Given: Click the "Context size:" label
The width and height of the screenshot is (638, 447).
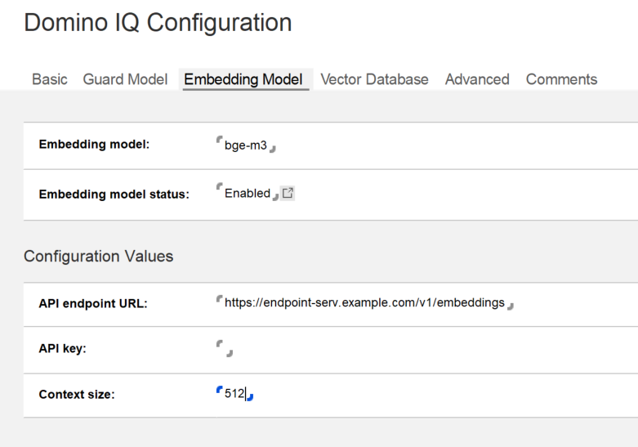Looking at the screenshot, I should [77, 395].
